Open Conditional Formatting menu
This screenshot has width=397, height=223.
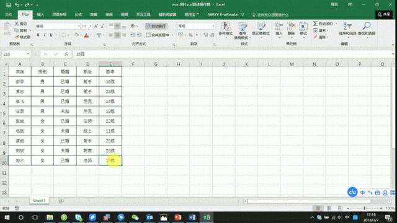pyautogui.click(x=225, y=30)
